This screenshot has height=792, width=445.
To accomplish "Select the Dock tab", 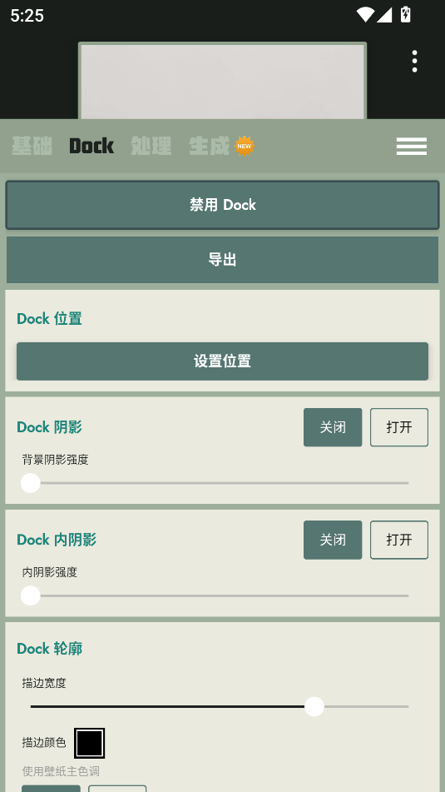I will pos(91,146).
